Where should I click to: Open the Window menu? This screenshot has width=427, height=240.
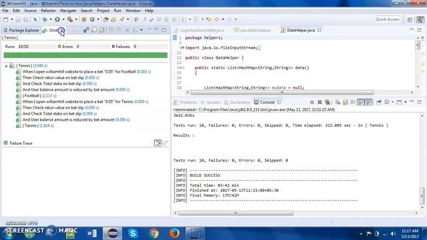[x=133, y=11]
